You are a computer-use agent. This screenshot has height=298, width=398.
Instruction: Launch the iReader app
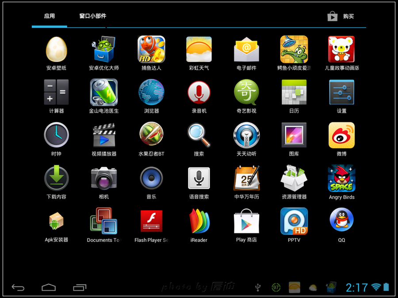tap(199, 221)
